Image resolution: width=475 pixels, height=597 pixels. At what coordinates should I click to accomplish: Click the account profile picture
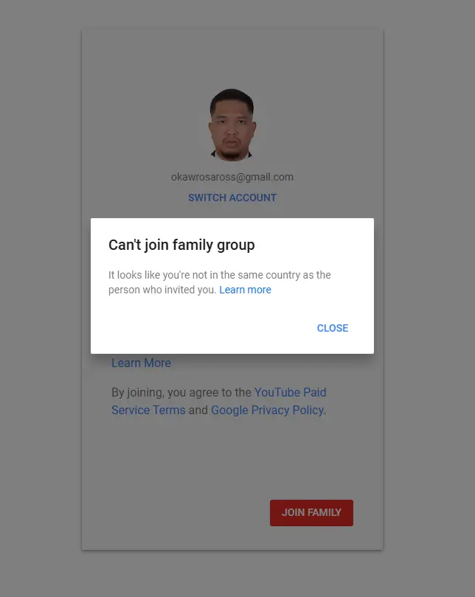click(232, 125)
